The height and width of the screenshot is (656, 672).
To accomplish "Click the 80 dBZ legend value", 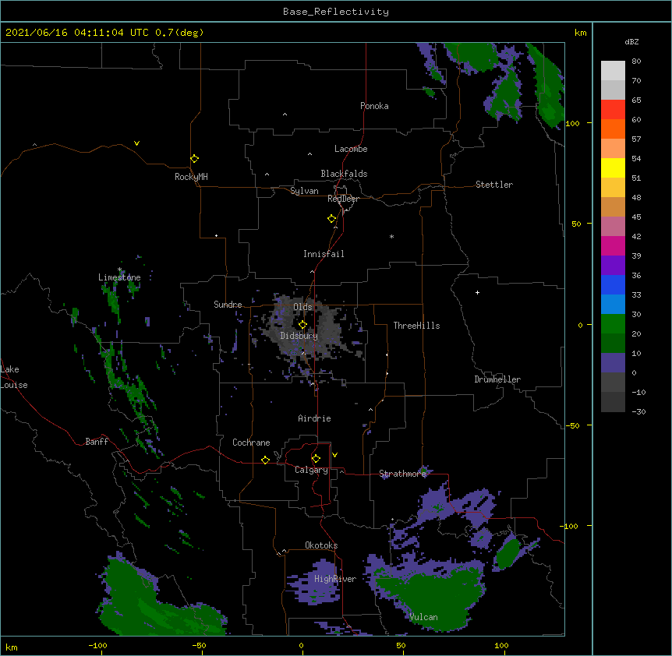I will click(636, 62).
